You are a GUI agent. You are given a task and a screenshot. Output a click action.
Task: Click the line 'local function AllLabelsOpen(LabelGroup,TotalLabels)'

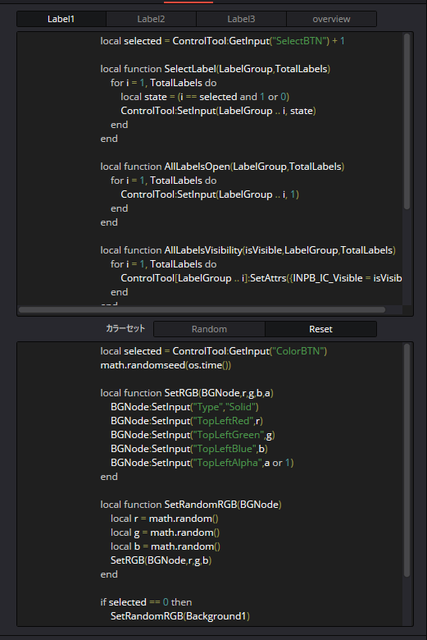pyautogui.click(x=222, y=167)
